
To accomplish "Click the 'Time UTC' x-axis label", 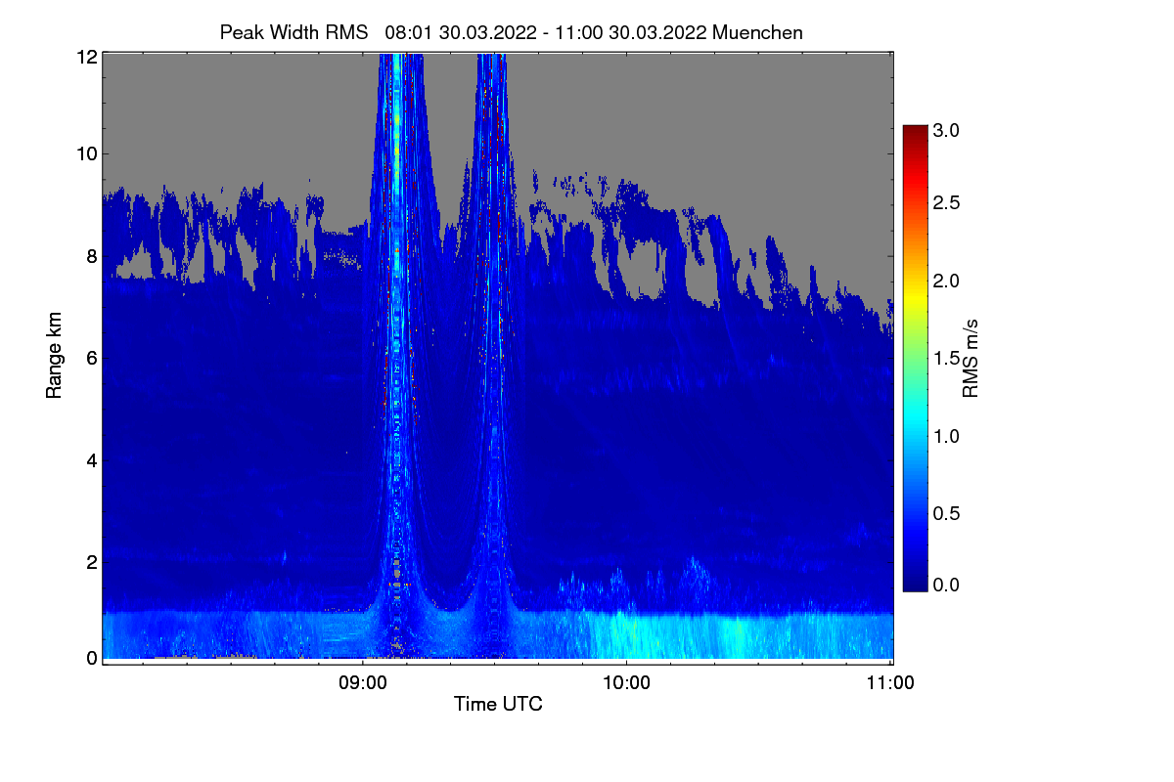I will 498,704.
